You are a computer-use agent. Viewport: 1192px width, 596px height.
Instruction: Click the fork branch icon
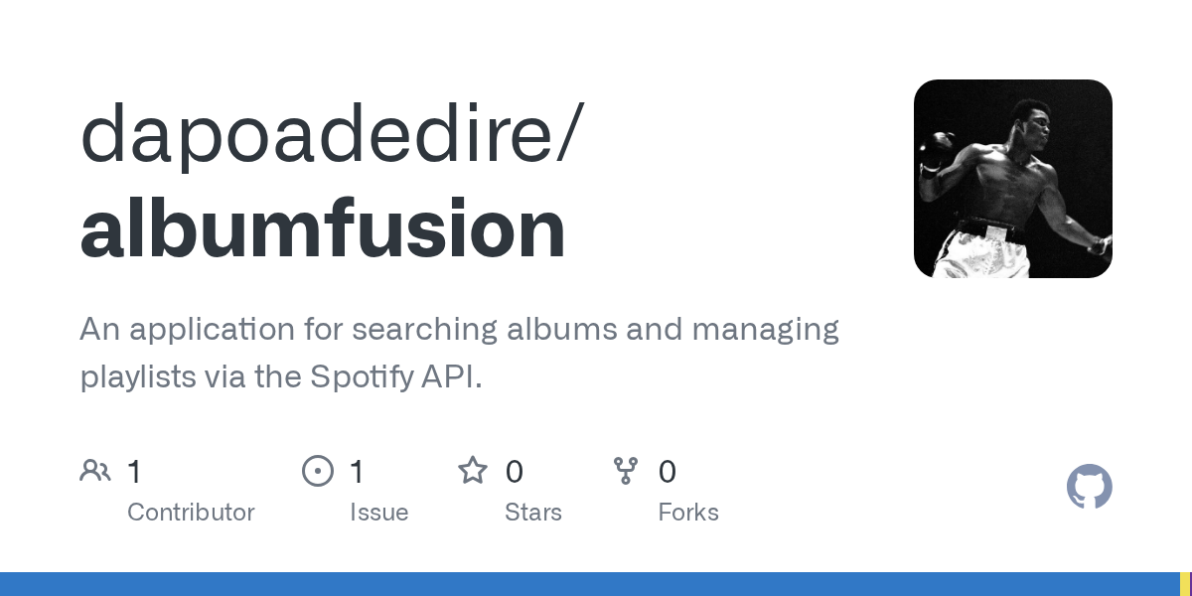pos(626,471)
